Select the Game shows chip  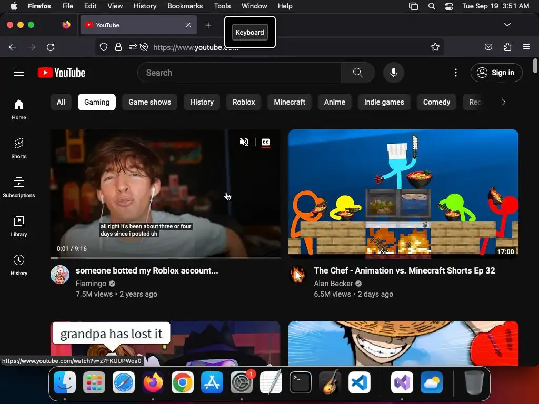pyautogui.click(x=149, y=102)
